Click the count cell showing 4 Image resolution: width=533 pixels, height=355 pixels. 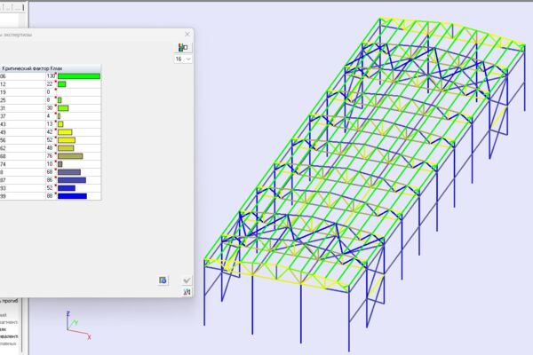click(52, 116)
